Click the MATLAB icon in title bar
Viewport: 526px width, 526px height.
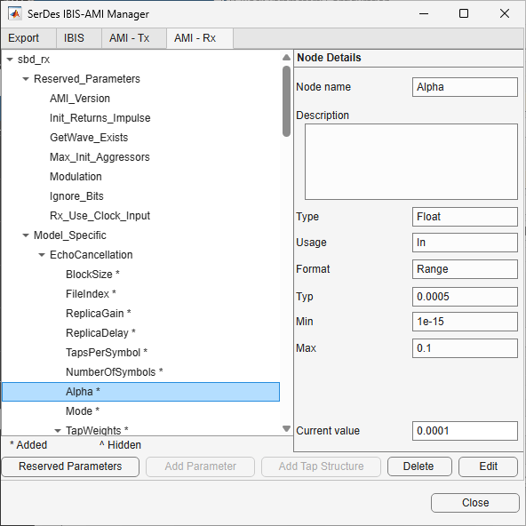(15, 13)
